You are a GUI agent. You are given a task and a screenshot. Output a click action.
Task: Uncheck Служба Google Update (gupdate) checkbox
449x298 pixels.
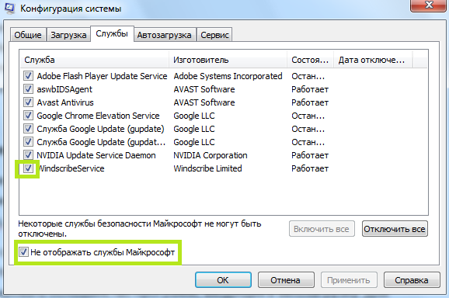[x=28, y=128]
